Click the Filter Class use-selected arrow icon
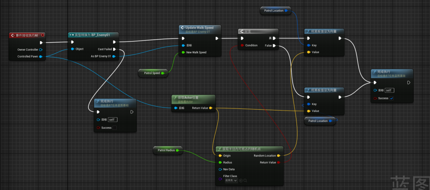This screenshot has height=190, width=430. (x=241, y=181)
